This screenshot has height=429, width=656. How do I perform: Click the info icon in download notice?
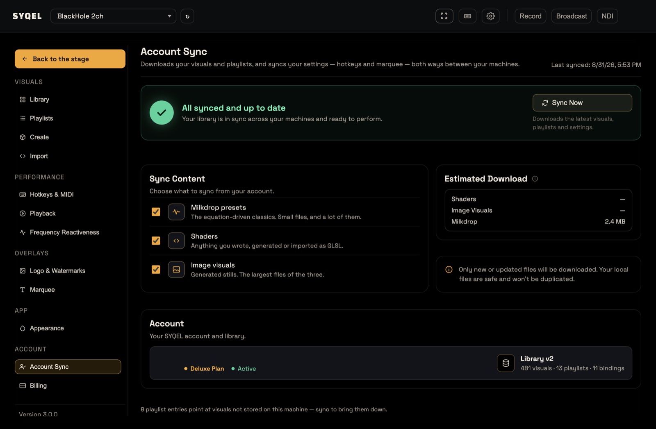tap(449, 270)
